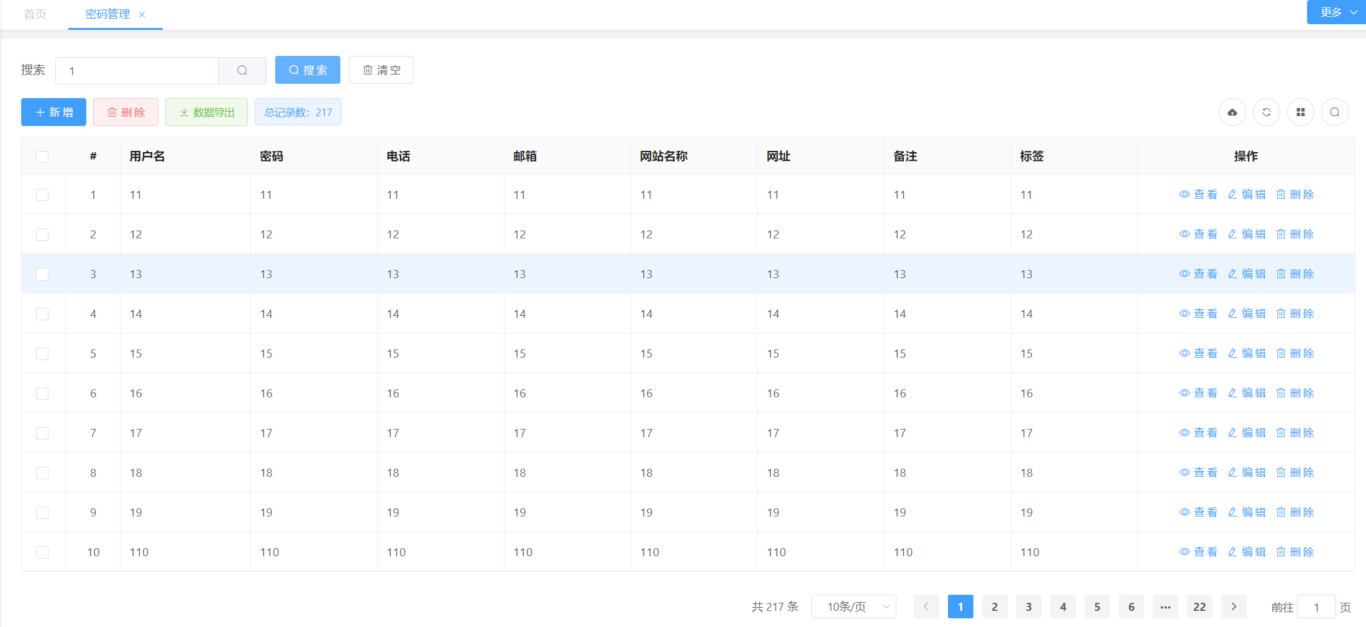The height and width of the screenshot is (627, 1366).
Task: Tick the select-all header checkbox
Action: click(x=42, y=156)
